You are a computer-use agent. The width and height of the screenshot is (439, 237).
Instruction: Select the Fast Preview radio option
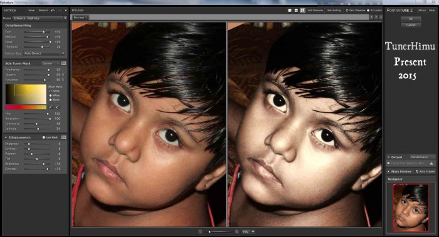[x=347, y=11]
